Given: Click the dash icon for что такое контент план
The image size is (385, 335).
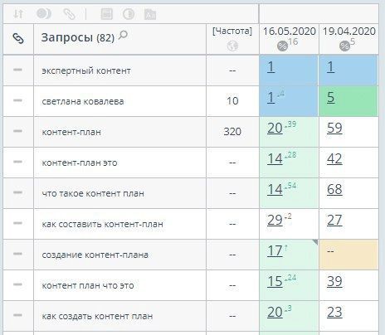Looking at the screenshot, I should pos(17,192).
